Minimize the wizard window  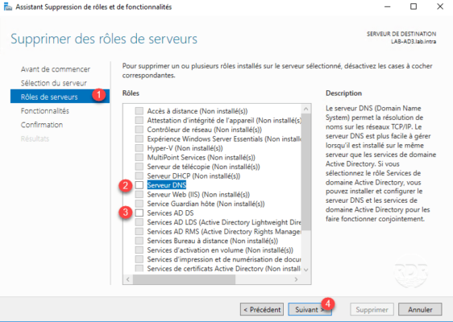[388, 6]
